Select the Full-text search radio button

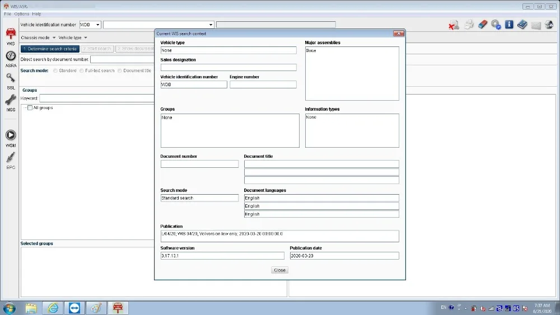pos(82,70)
